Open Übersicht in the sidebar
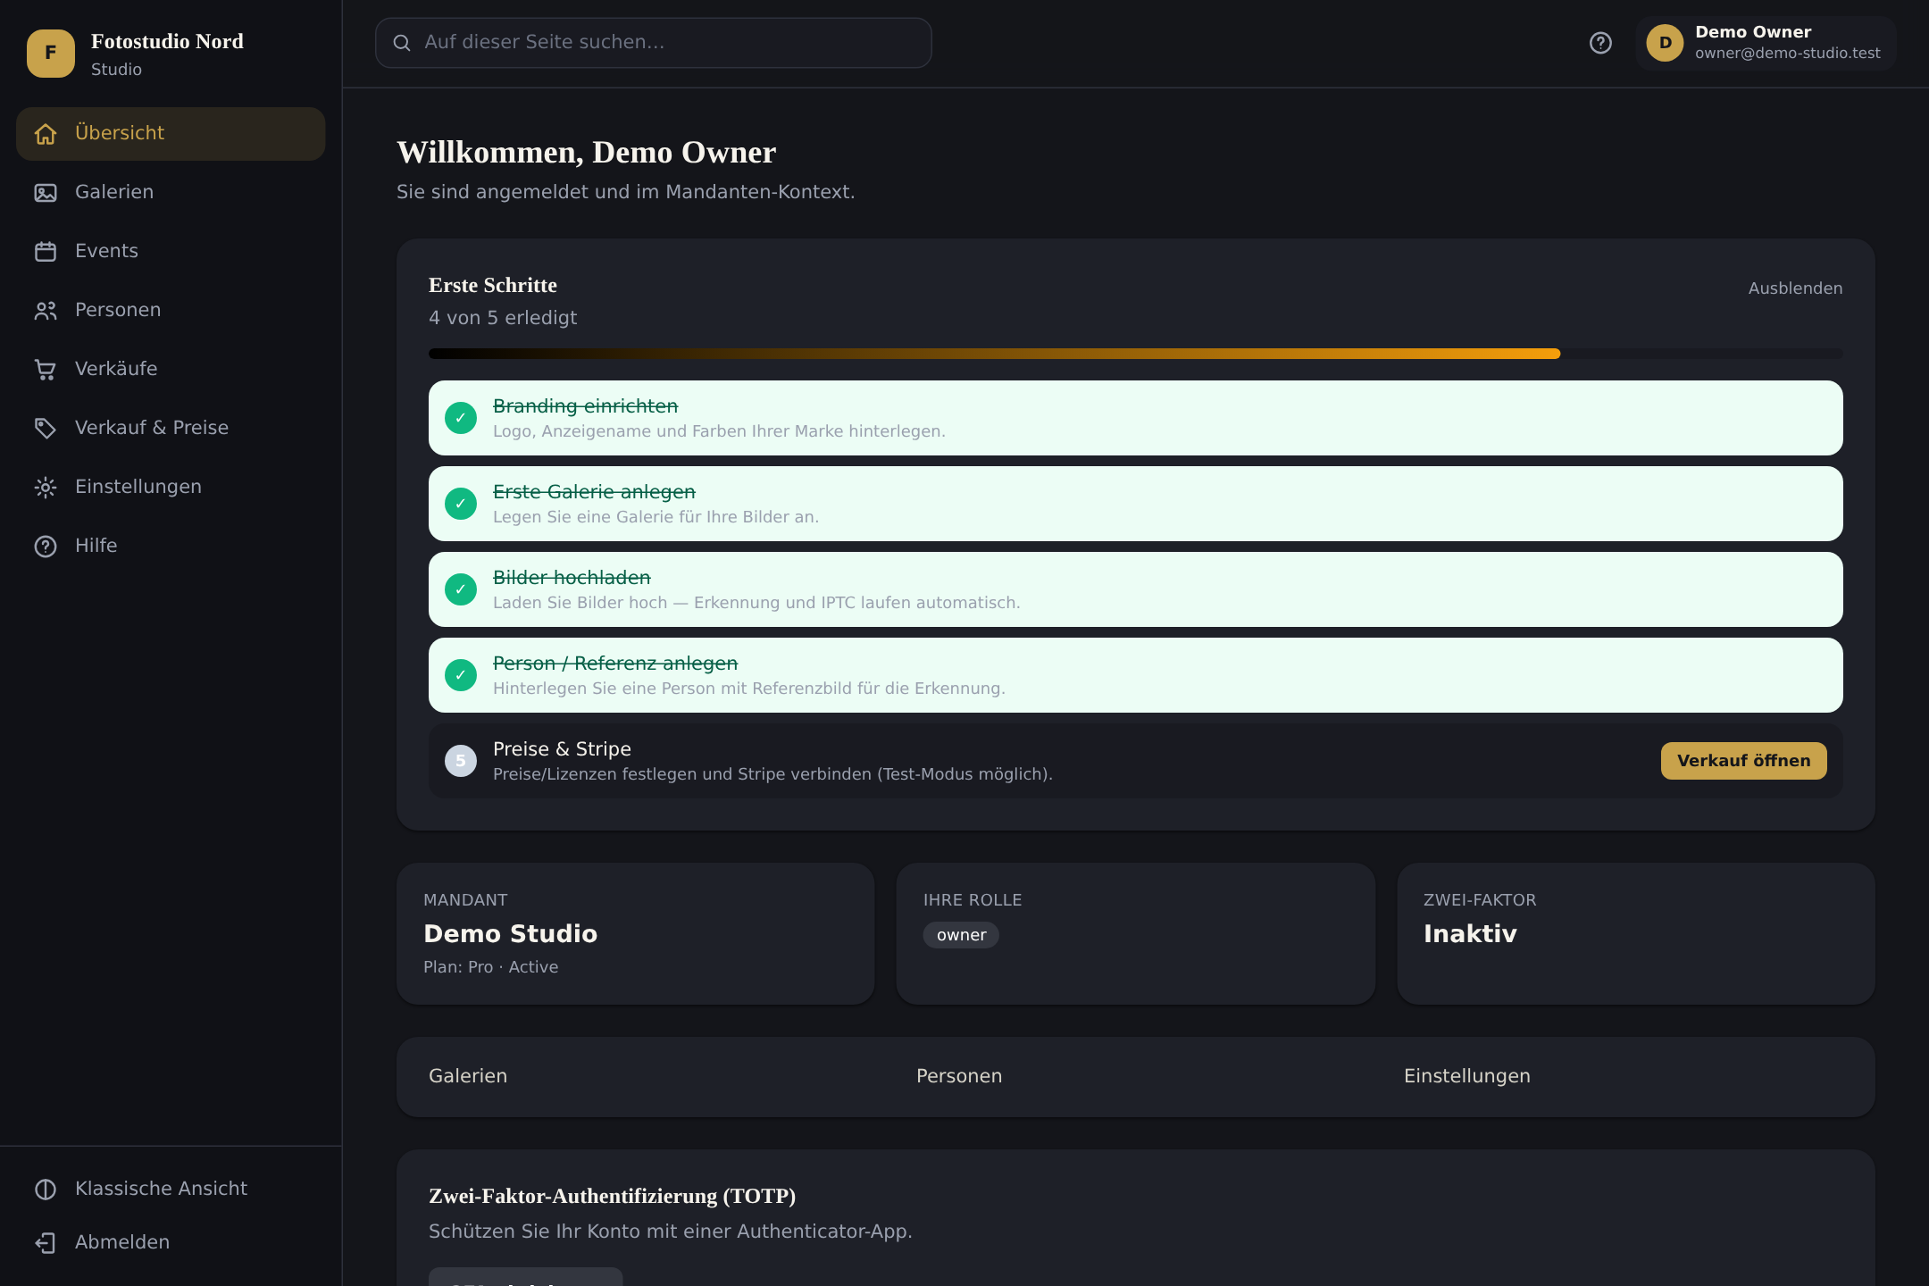Image resolution: width=1929 pixels, height=1286 pixels. click(171, 134)
